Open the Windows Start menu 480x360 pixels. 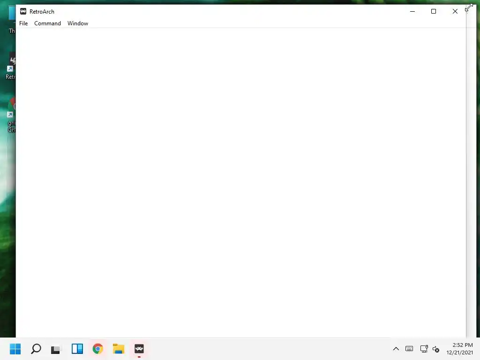click(15, 349)
